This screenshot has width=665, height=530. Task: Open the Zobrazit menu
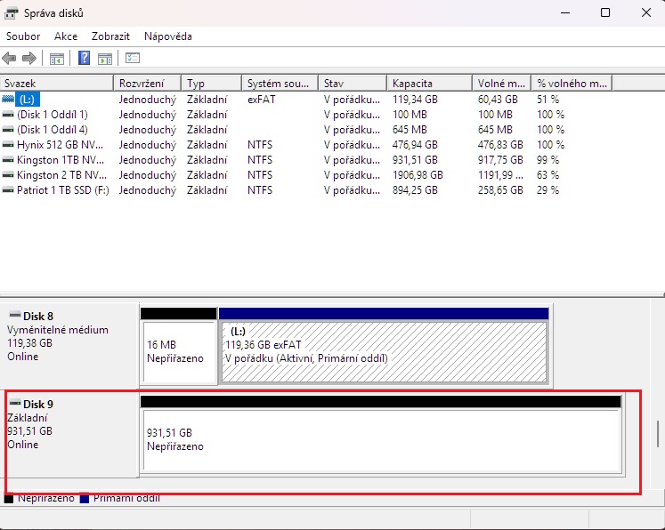tap(110, 36)
